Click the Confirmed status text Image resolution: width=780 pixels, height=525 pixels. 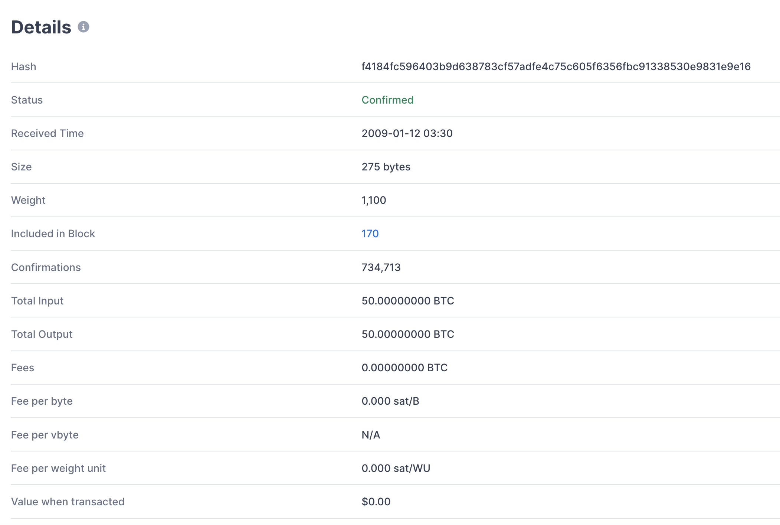coord(387,100)
